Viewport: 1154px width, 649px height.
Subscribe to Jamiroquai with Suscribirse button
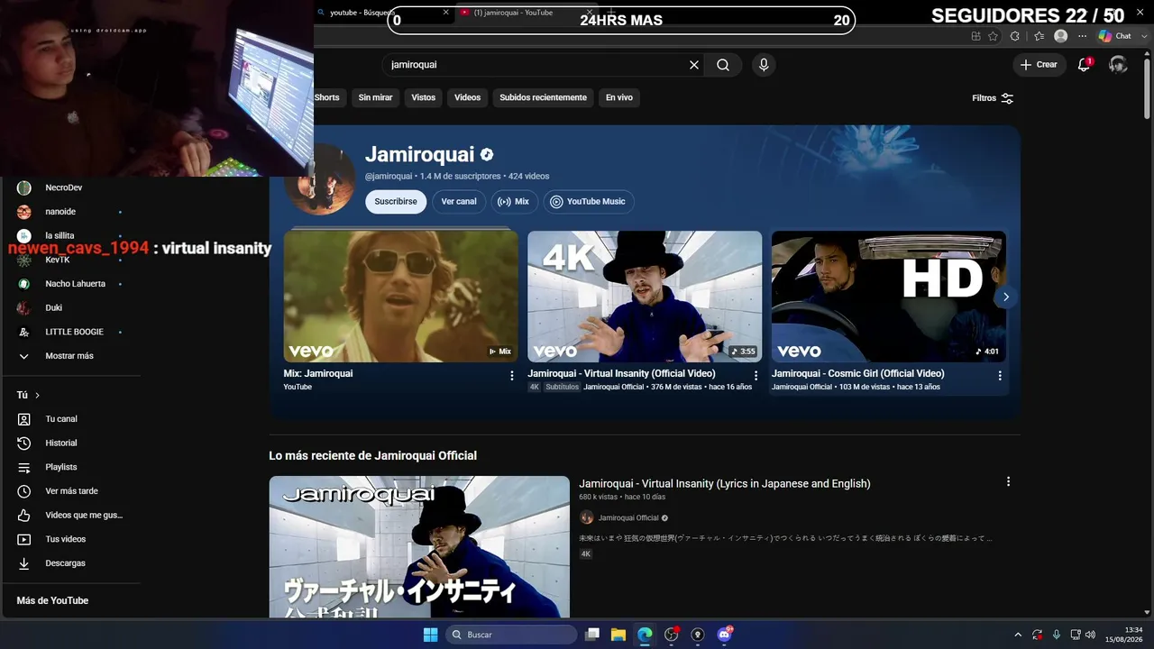click(x=396, y=202)
